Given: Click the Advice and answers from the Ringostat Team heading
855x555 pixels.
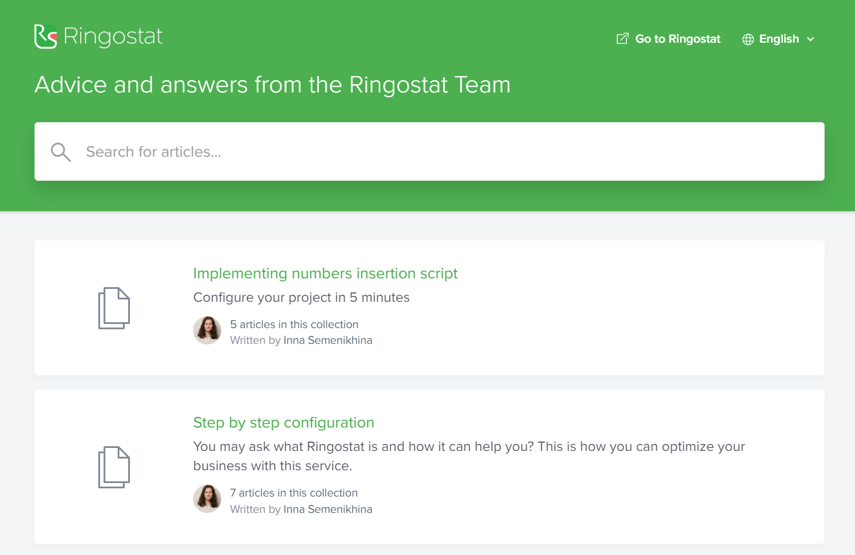Looking at the screenshot, I should (273, 85).
